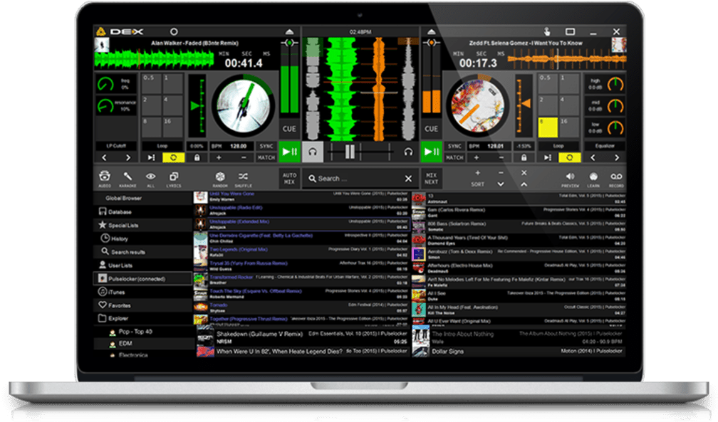
Task: Toggle the left deck yellow loop button
Action: pos(174,157)
